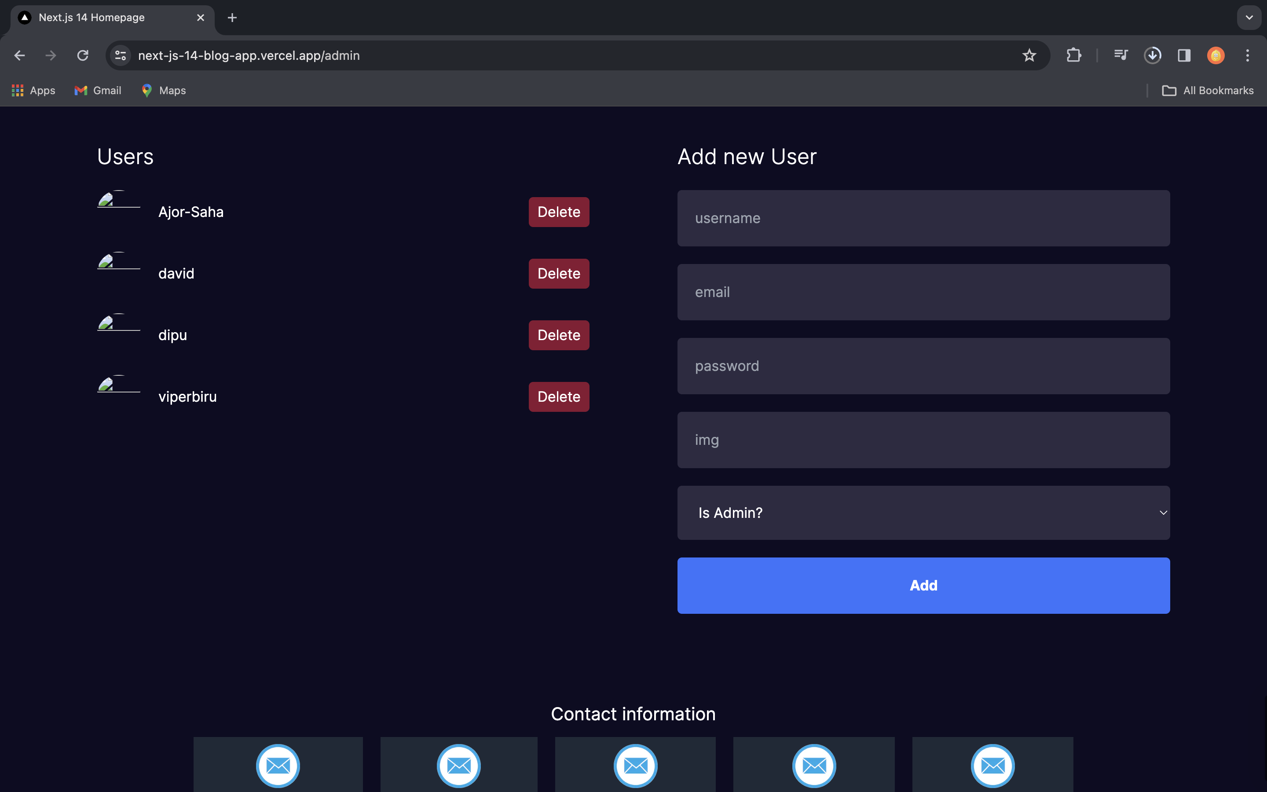Expand the Is Admin? dropdown

[x=923, y=513]
